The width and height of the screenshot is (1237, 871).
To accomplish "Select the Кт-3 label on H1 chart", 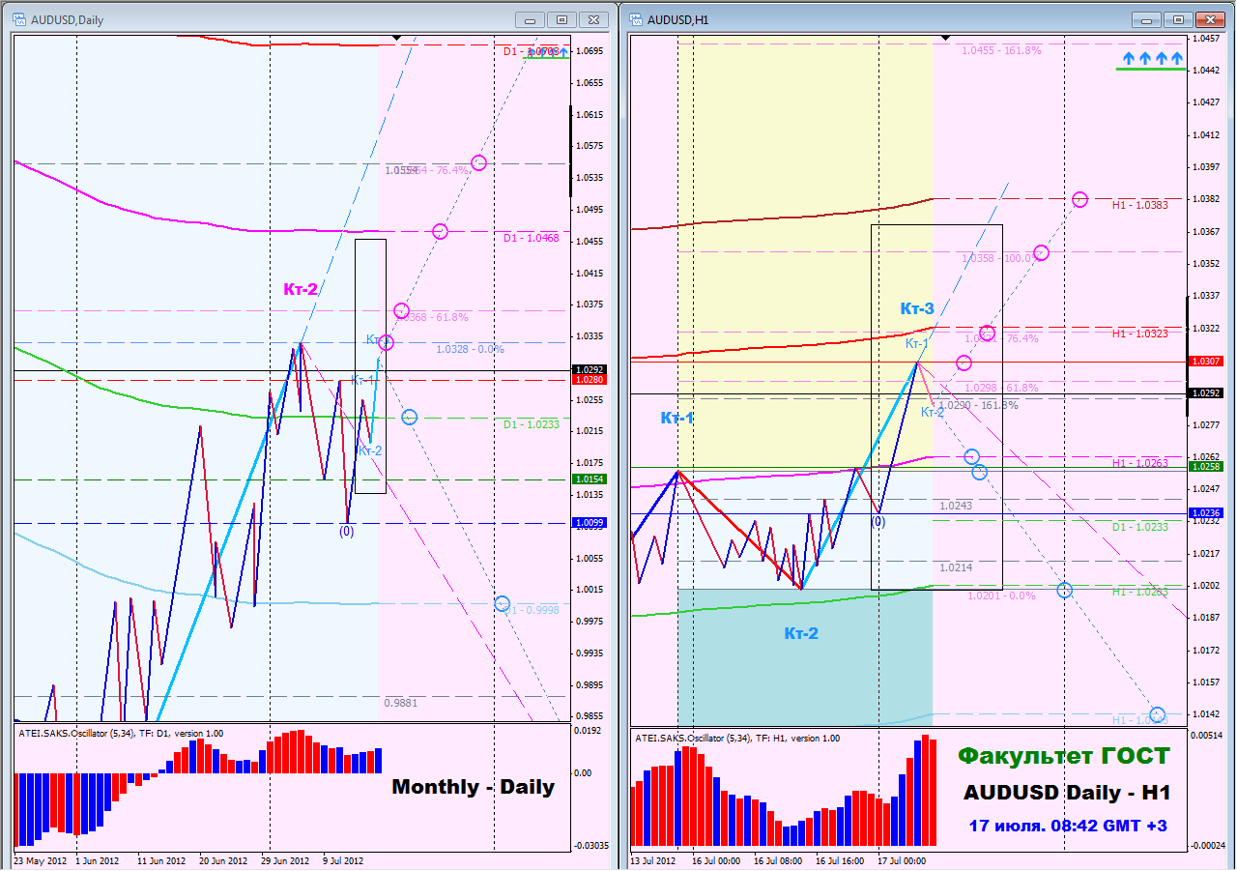I will coord(917,308).
